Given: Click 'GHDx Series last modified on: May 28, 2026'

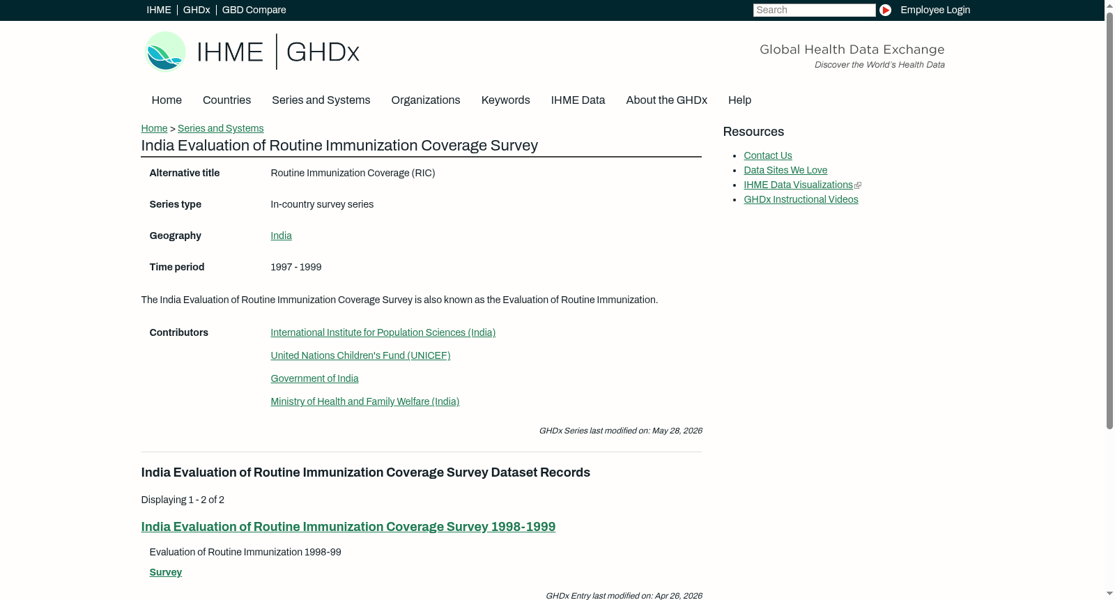Looking at the screenshot, I should pos(620,431).
